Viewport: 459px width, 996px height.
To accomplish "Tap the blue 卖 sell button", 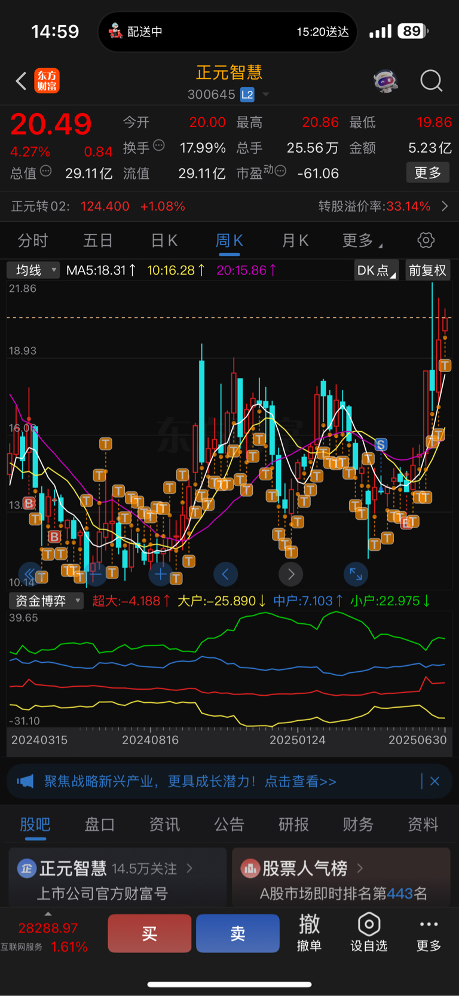I will coord(238,933).
